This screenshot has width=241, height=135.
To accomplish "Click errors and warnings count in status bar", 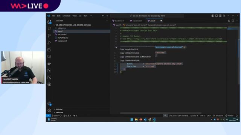I will coord(67,116).
